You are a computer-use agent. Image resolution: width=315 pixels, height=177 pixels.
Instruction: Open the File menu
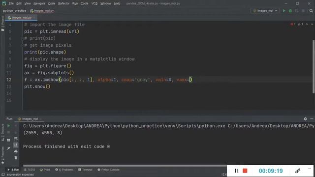[11, 3]
